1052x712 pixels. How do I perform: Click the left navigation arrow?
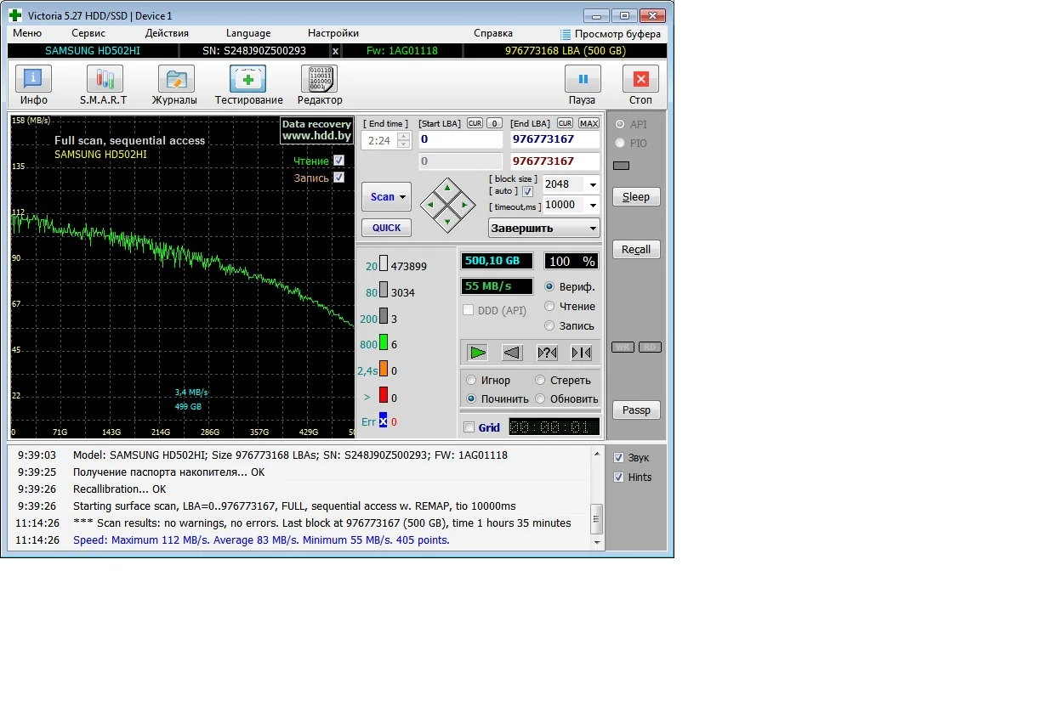432,205
